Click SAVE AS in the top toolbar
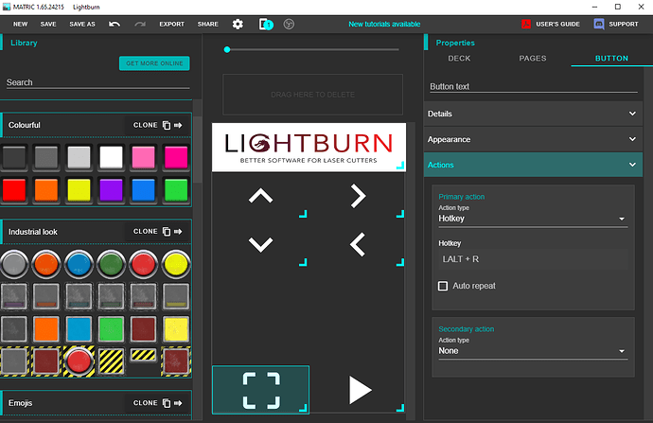The width and height of the screenshot is (653, 423). (x=82, y=25)
